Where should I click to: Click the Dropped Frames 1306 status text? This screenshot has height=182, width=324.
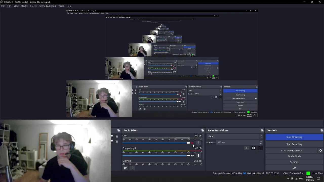click(x=227, y=173)
